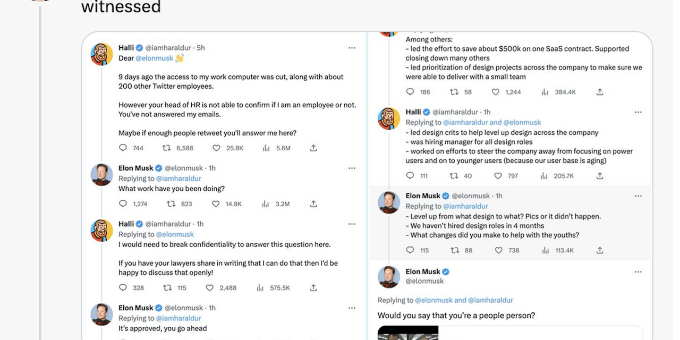680x340 pixels.
Task: Like the tweet with 25.8K likes
Action: [216, 148]
